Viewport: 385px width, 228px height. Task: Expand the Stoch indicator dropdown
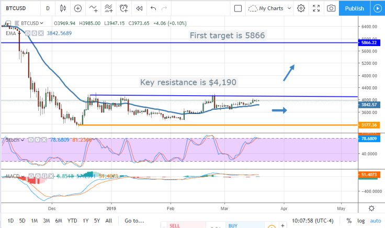(x=22, y=140)
